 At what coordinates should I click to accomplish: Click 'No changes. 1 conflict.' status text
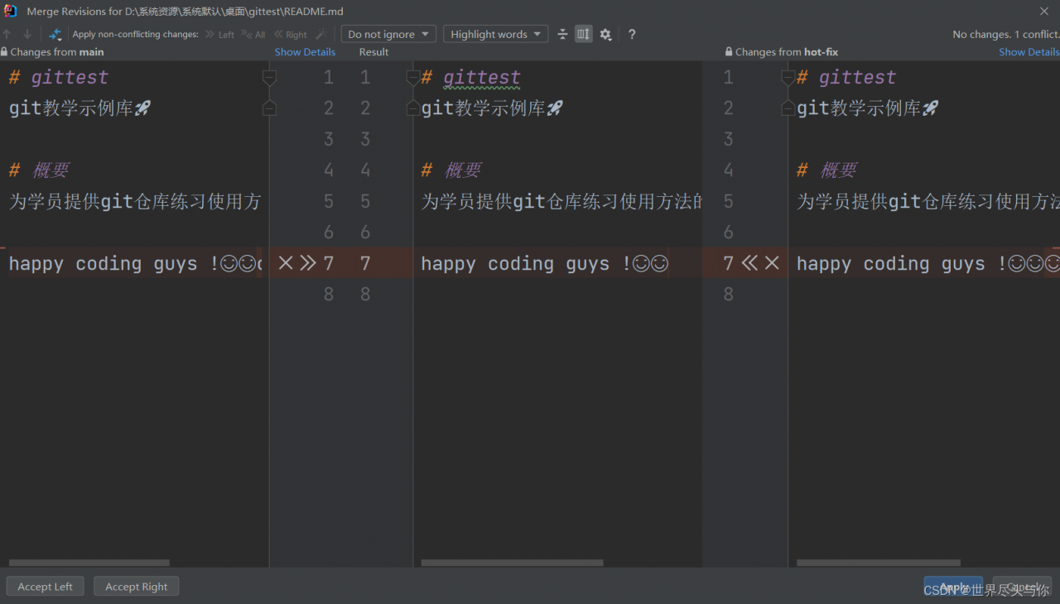1005,34
